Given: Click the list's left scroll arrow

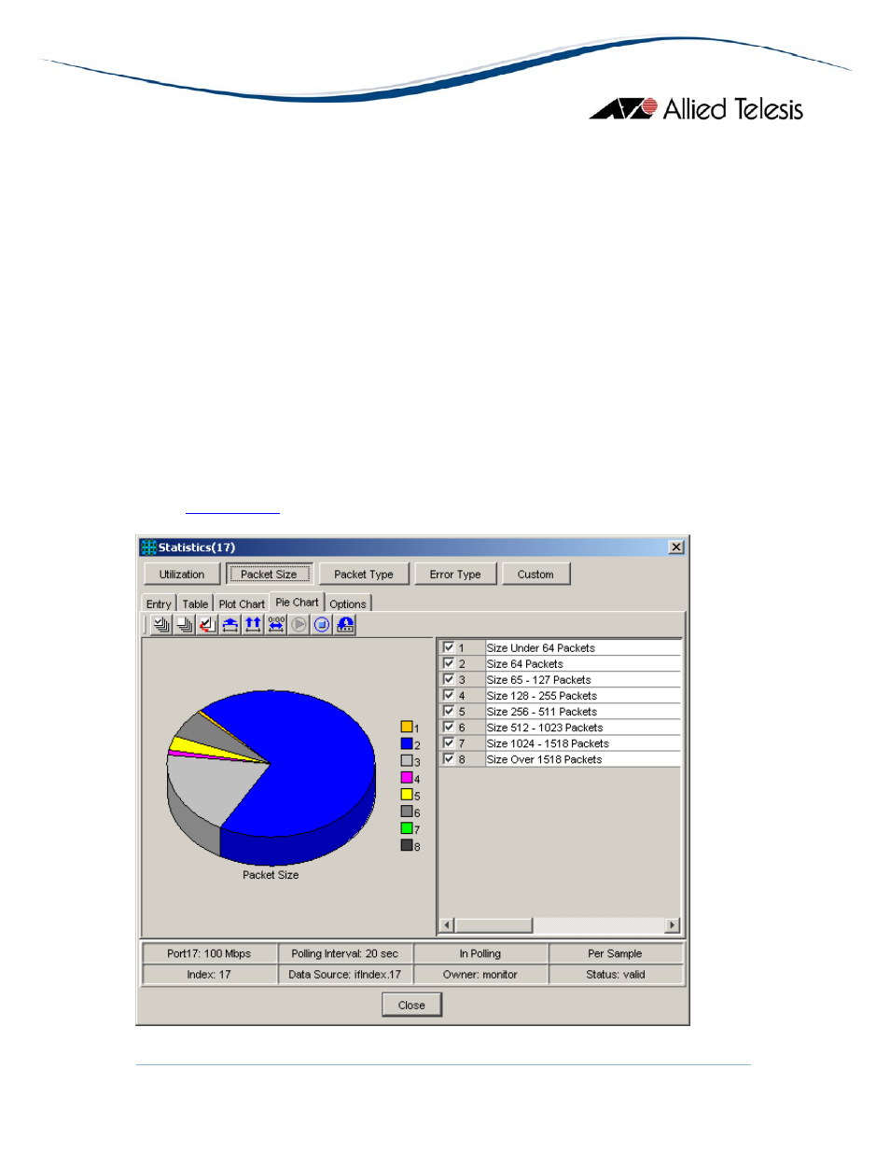Looking at the screenshot, I should tap(447, 925).
